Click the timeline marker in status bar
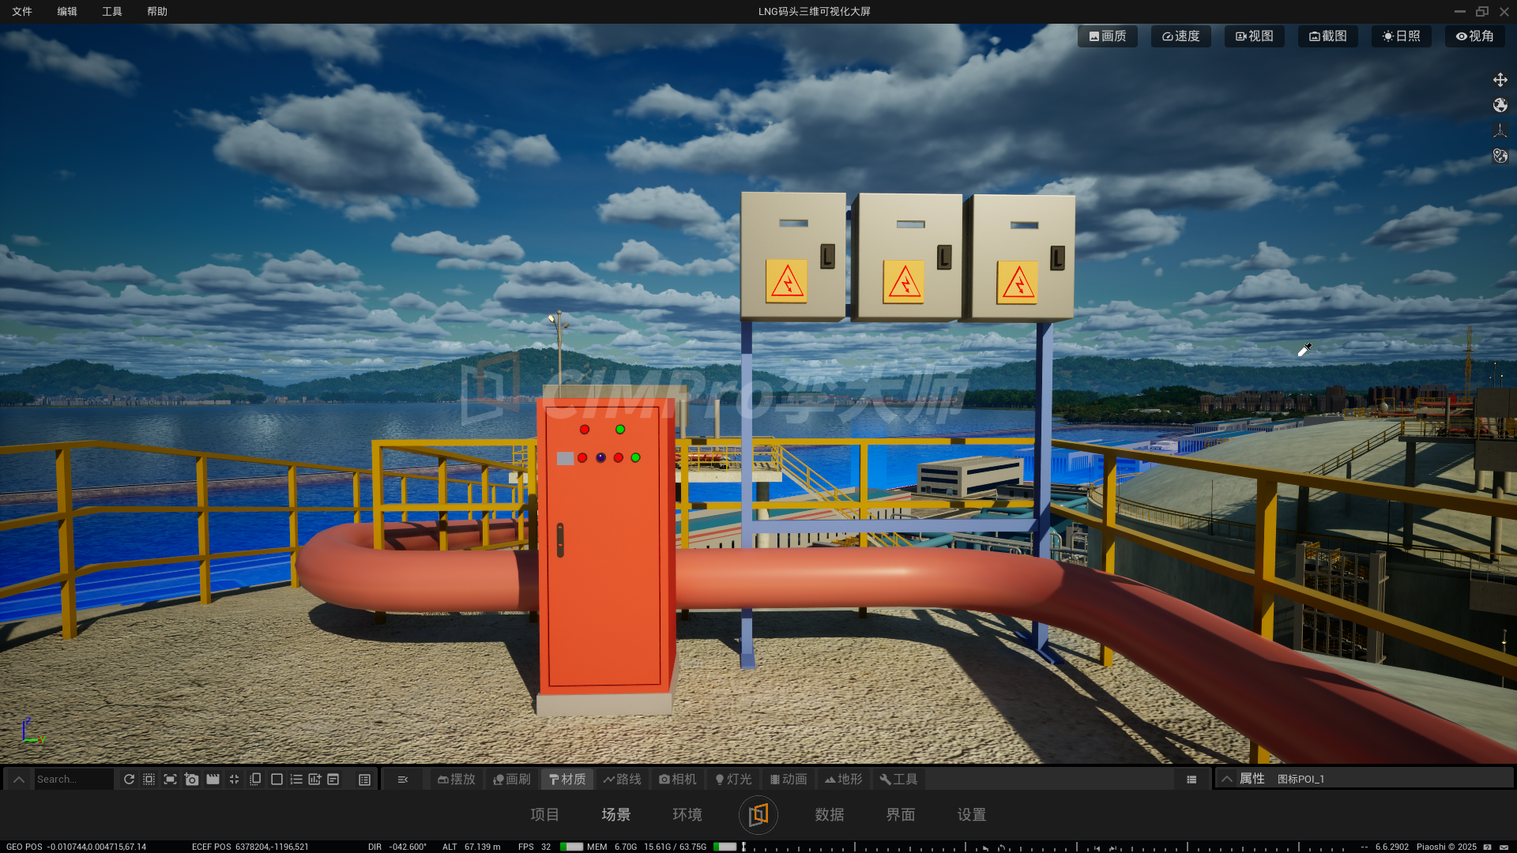This screenshot has width=1517, height=853. tap(743, 847)
